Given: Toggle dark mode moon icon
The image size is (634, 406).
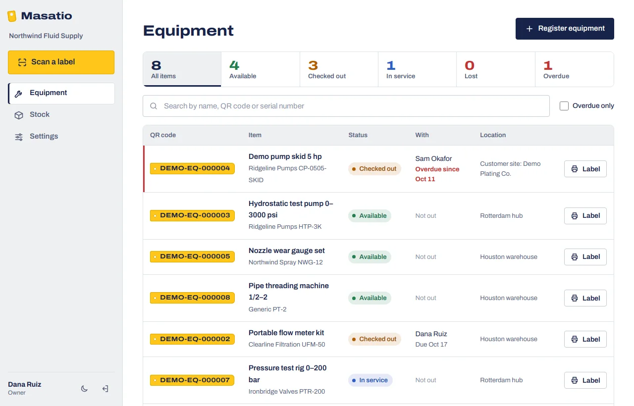Looking at the screenshot, I should point(84,389).
